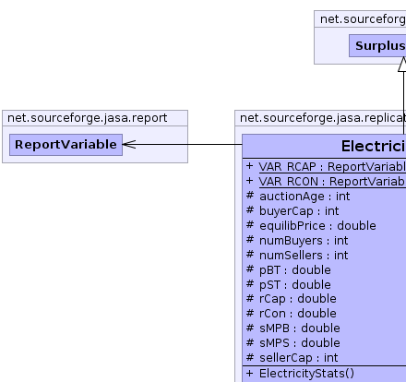
Task: Click the Surplus class box
Action: [x=377, y=45]
